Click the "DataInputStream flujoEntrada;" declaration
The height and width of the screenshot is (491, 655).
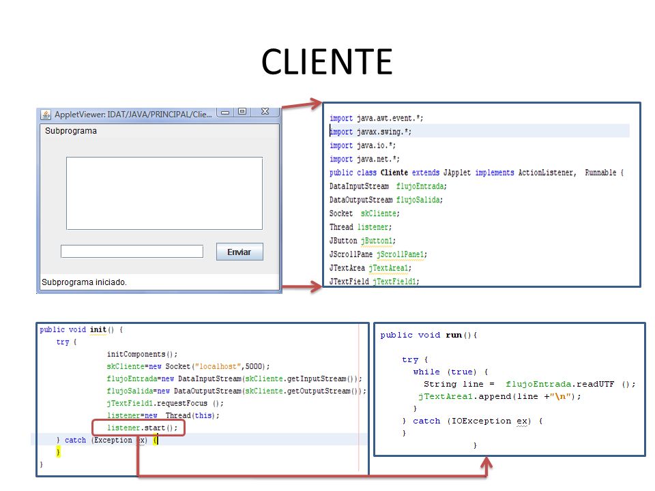click(388, 186)
